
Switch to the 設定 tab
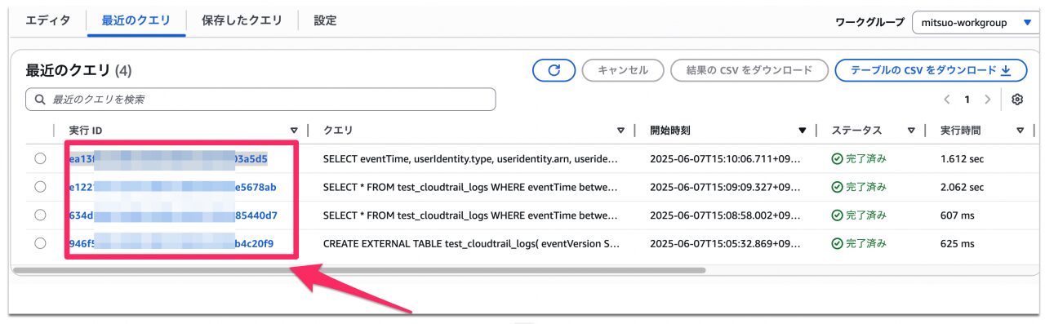click(325, 20)
